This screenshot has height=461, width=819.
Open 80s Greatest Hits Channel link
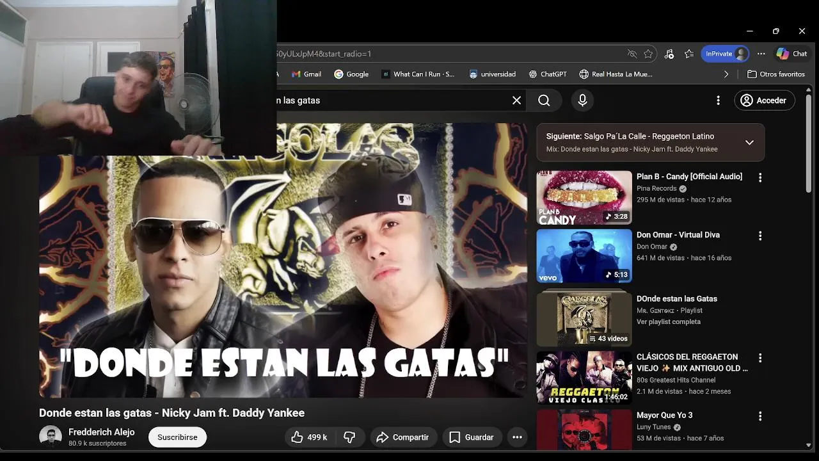click(x=676, y=380)
